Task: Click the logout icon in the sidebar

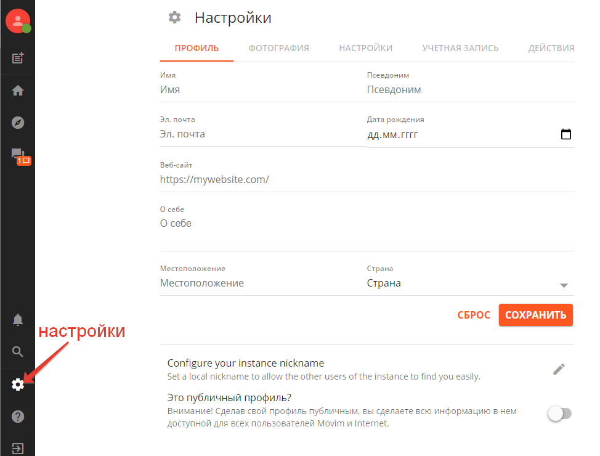Action: click(x=18, y=448)
